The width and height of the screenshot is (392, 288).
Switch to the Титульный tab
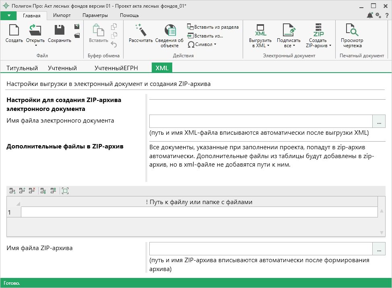(22, 68)
